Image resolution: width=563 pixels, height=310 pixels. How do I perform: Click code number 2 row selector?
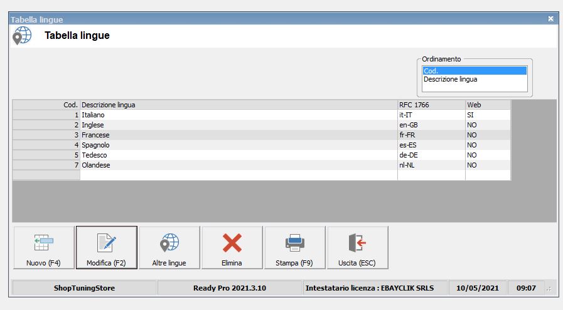tap(46, 125)
